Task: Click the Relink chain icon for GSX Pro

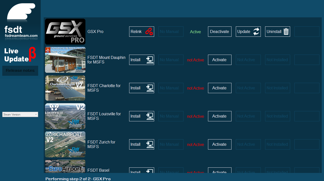Action: pyautogui.click(x=149, y=32)
